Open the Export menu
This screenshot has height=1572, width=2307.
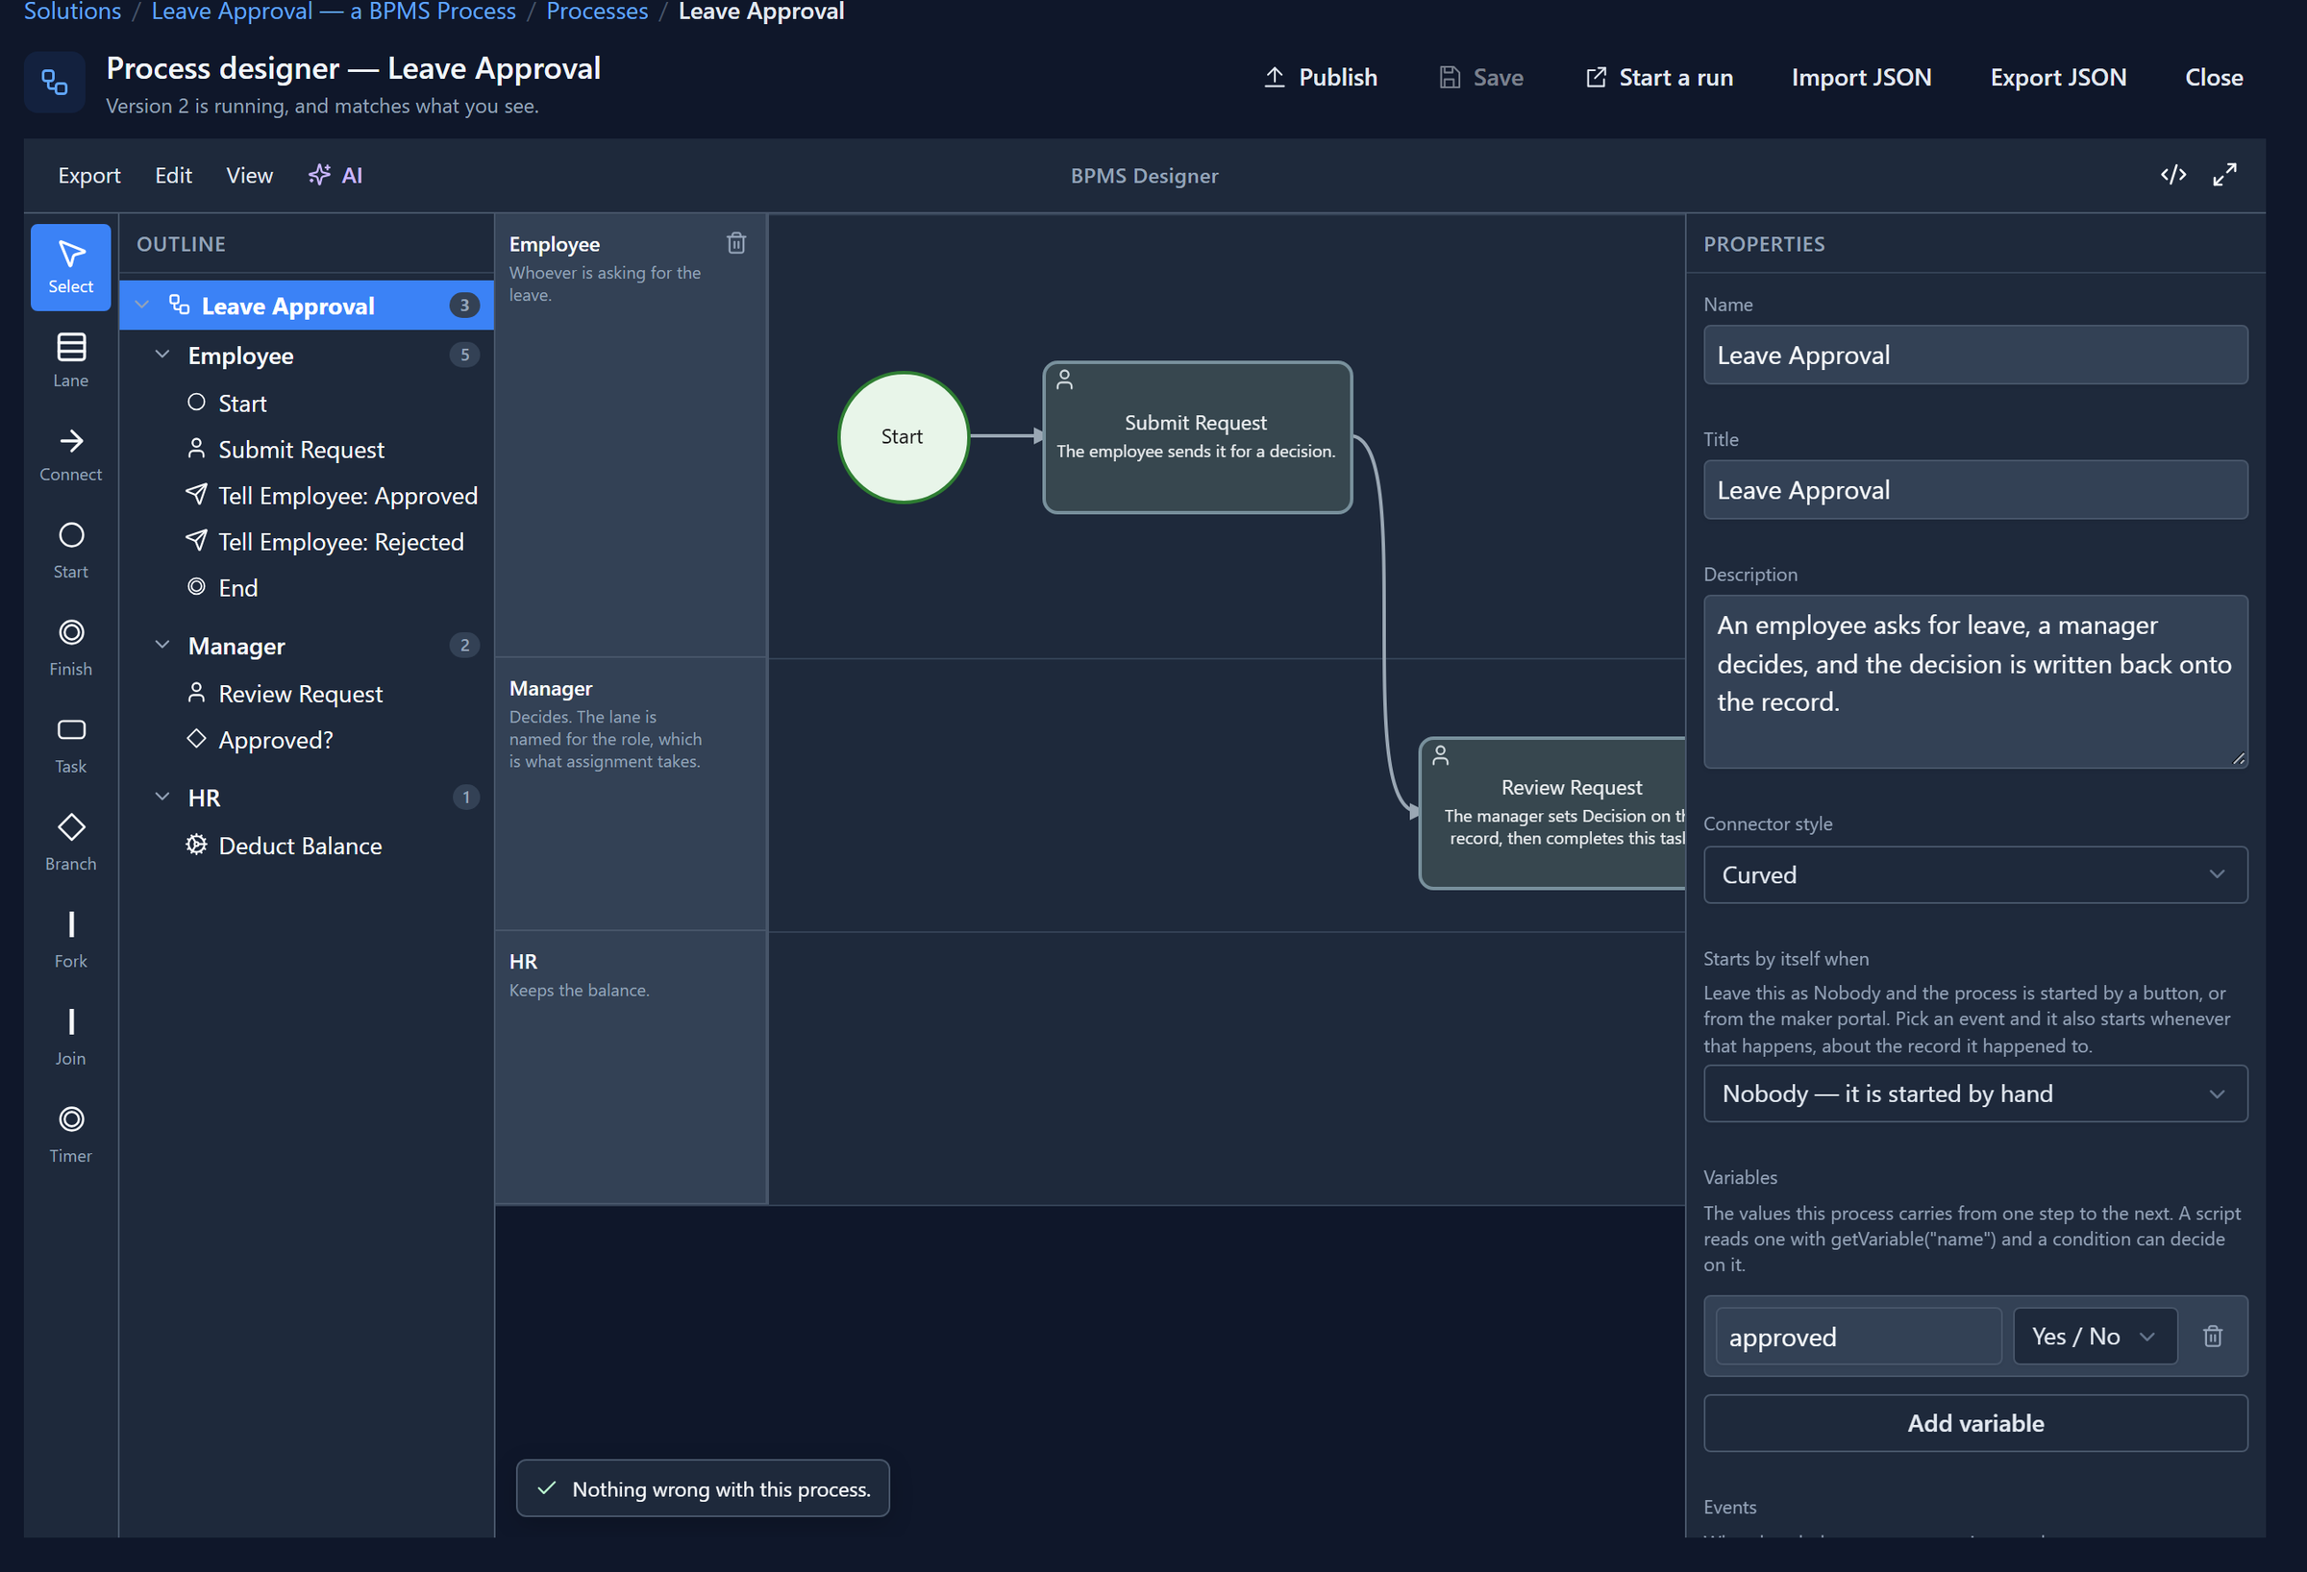(89, 176)
